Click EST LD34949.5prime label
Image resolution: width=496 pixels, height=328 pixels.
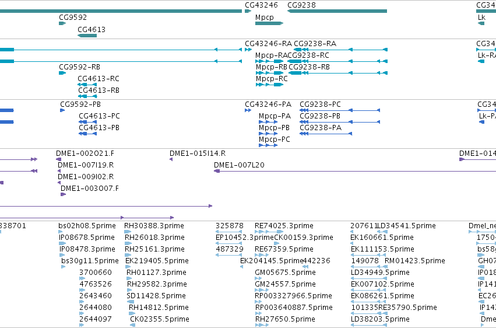click(x=380, y=273)
